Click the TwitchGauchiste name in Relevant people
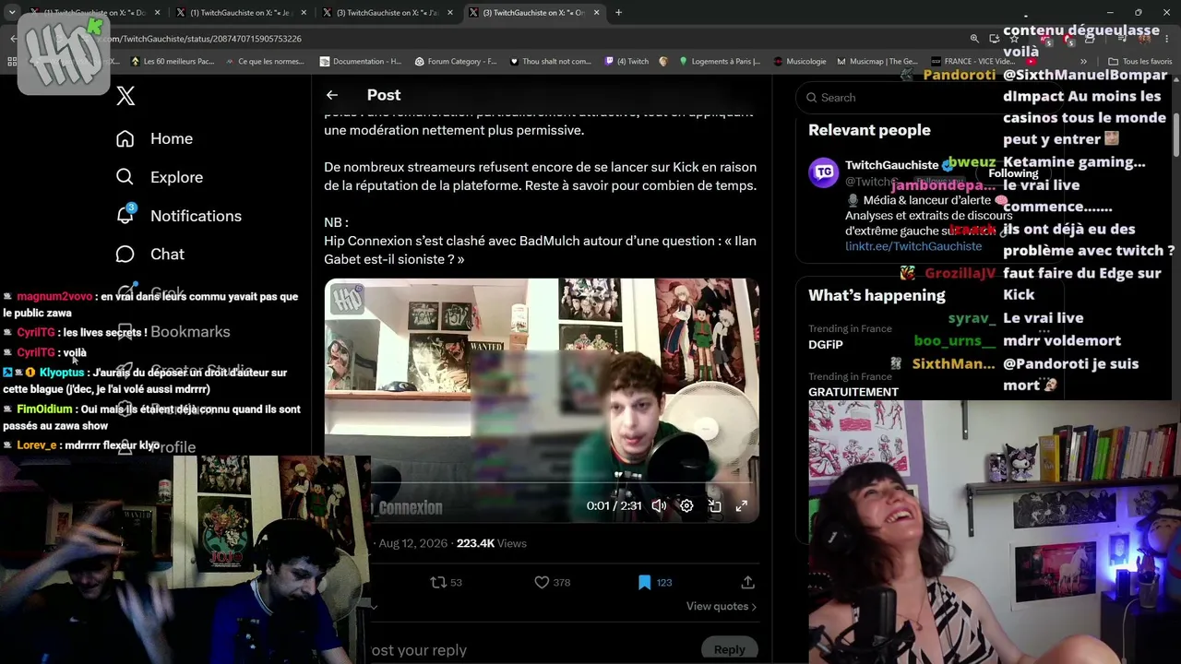The width and height of the screenshot is (1181, 664). point(891,165)
